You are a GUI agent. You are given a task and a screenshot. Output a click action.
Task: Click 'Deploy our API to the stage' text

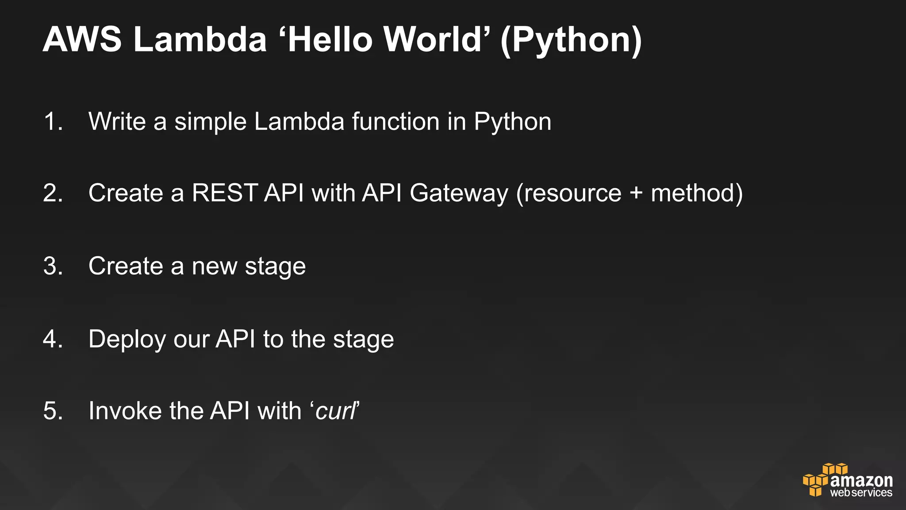click(241, 339)
